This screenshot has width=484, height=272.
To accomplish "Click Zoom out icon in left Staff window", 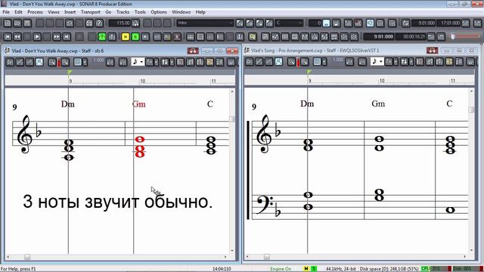I will click(x=52, y=62).
